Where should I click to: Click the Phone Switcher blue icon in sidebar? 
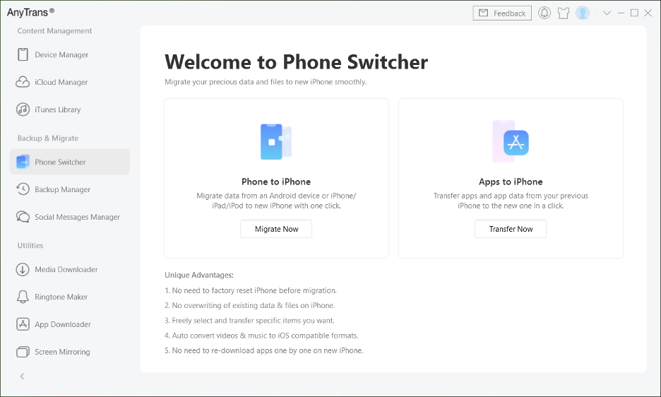click(23, 162)
